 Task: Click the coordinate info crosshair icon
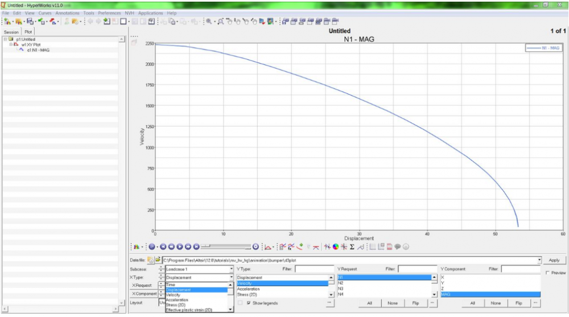pos(344,247)
